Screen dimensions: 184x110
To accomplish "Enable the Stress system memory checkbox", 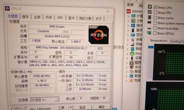I will 155,23.
